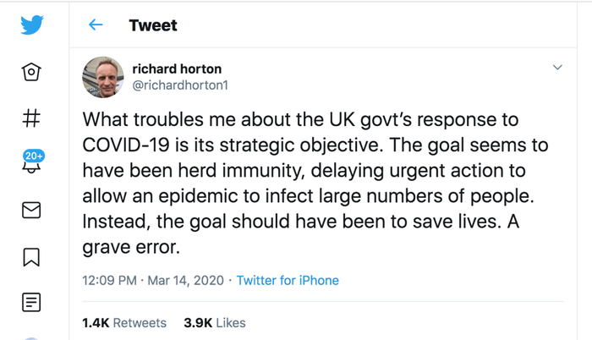Click the @richardhorton1 handle
Image resolution: width=592 pixels, height=340 pixels.
(180, 85)
